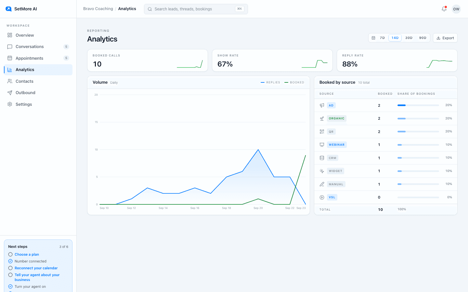Click the Settings gear icon in sidebar
Image resolution: width=468 pixels, height=292 pixels.
[x=10, y=104]
